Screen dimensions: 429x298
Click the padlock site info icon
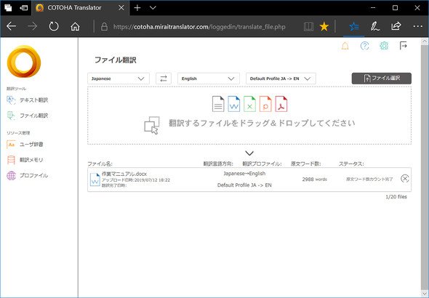(x=104, y=26)
